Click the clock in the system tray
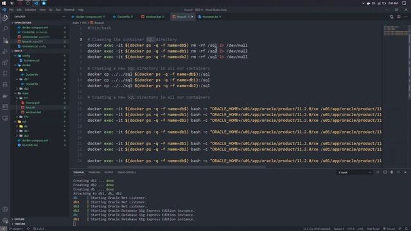The width and height of the screenshot is (411, 231). tap(393, 3)
